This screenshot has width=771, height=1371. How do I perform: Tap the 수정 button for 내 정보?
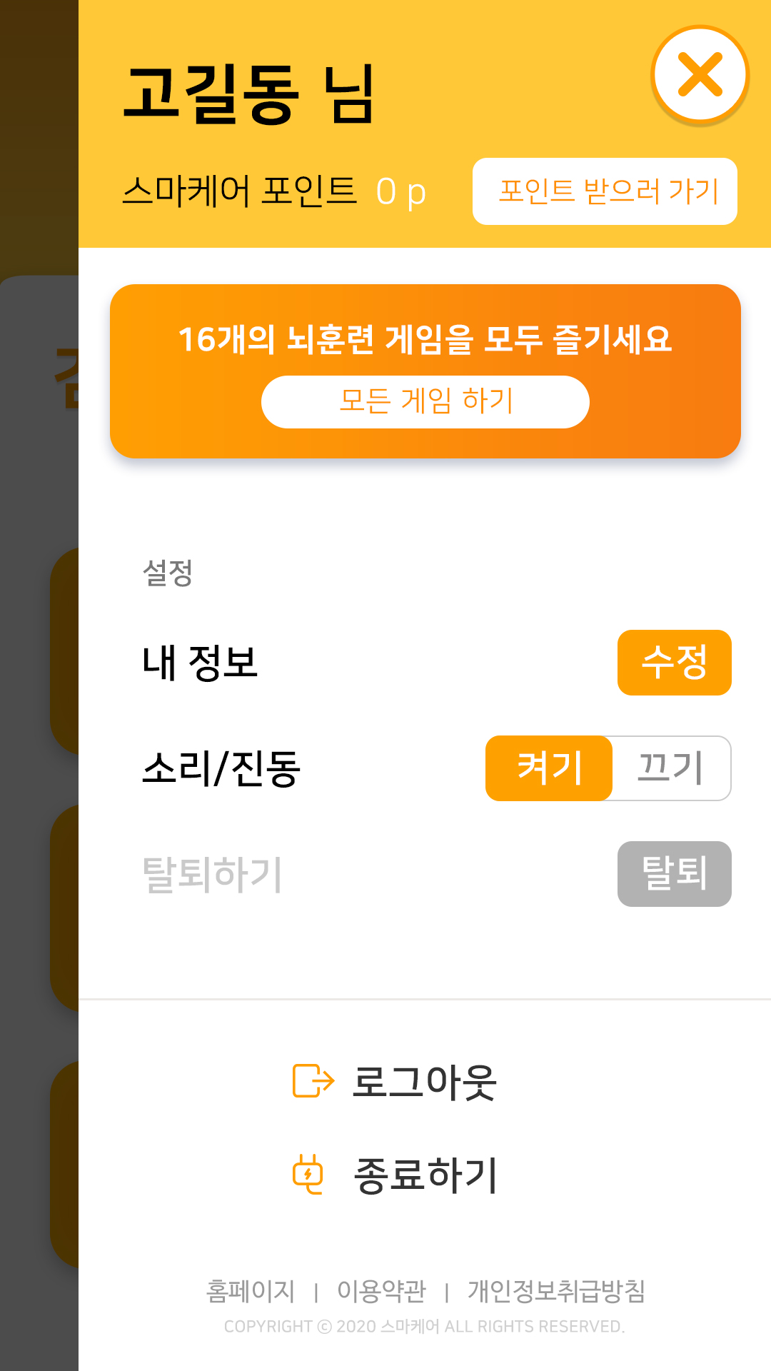click(674, 663)
